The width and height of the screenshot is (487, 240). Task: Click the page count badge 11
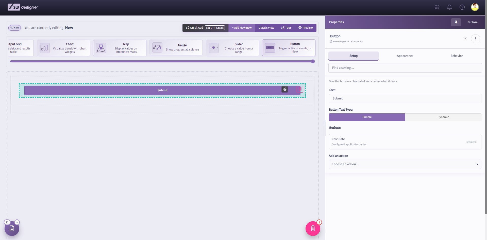point(7,222)
